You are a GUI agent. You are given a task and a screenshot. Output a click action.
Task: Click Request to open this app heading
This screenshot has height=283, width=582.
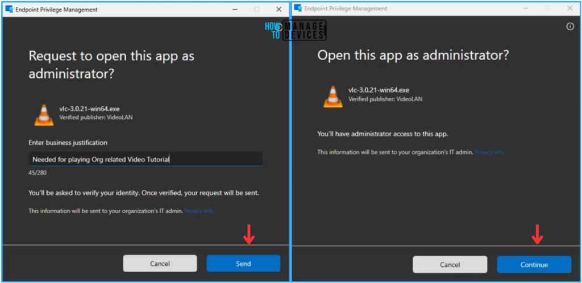pos(112,65)
